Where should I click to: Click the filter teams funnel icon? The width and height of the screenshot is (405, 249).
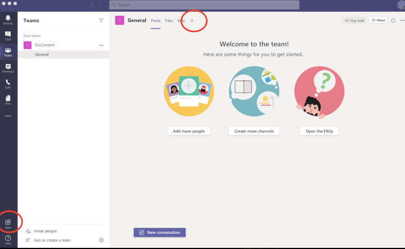(x=101, y=20)
